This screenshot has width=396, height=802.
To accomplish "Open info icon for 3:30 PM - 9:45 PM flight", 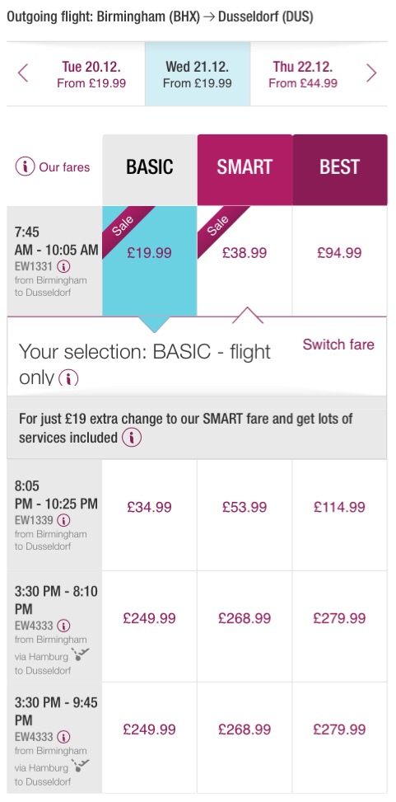I will 64,737.
